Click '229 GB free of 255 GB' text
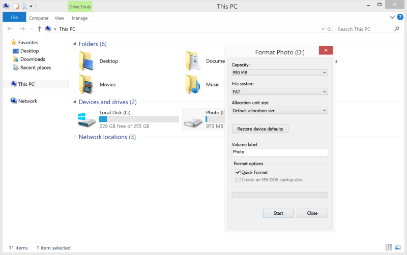Viewport: 407px width, 255px height. (x=124, y=126)
